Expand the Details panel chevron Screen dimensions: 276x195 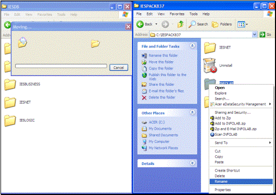coord(192,163)
